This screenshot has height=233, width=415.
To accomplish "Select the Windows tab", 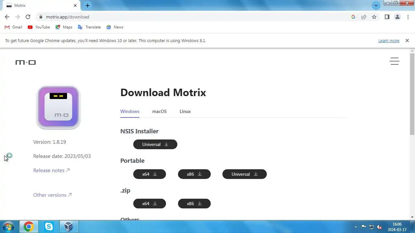I will (130, 111).
